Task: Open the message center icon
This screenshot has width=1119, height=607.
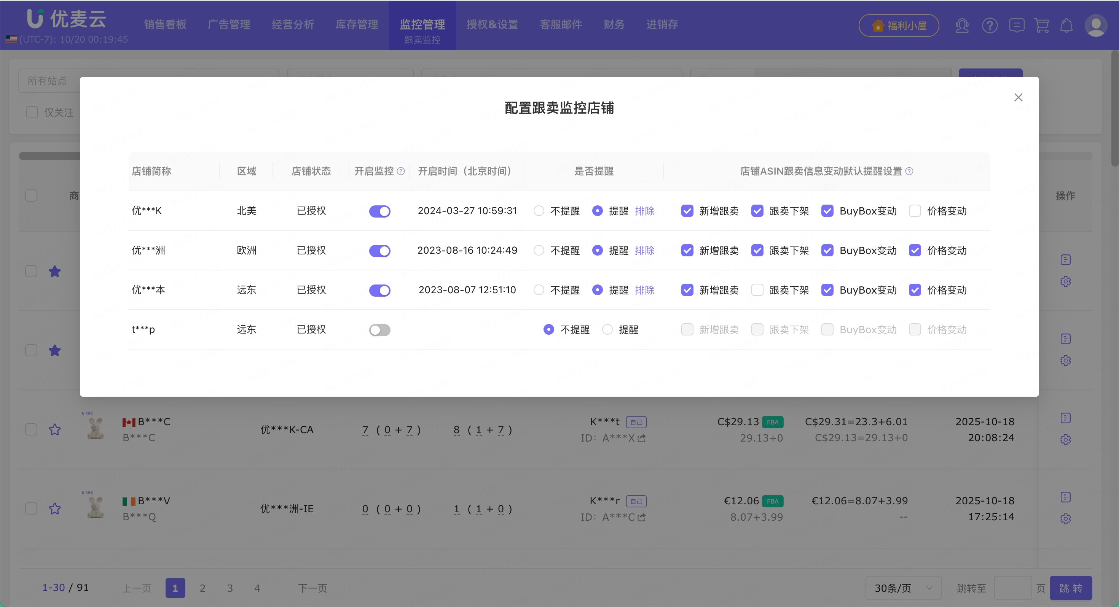Action: tap(1017, 25)
